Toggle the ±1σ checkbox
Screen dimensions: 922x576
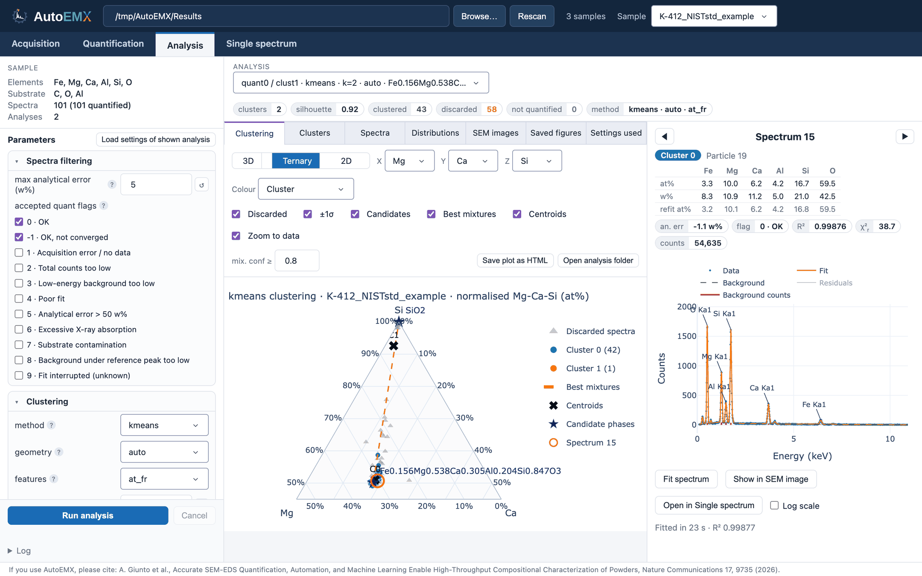point(308,214)
